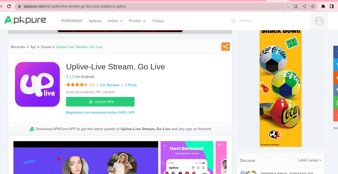Go to Beranda breadcrumb

pos(18,47)
